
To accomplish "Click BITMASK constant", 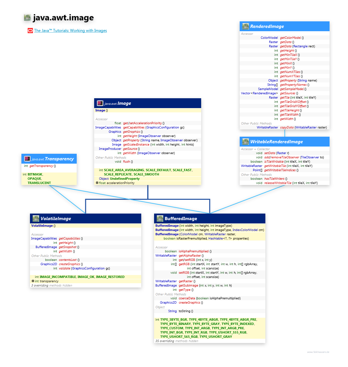I will pos(35,174).
